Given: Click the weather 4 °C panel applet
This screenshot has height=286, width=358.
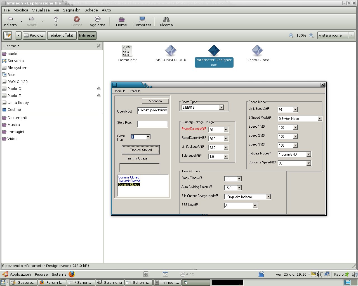Looking at the screenshot, I should (187, 274).
